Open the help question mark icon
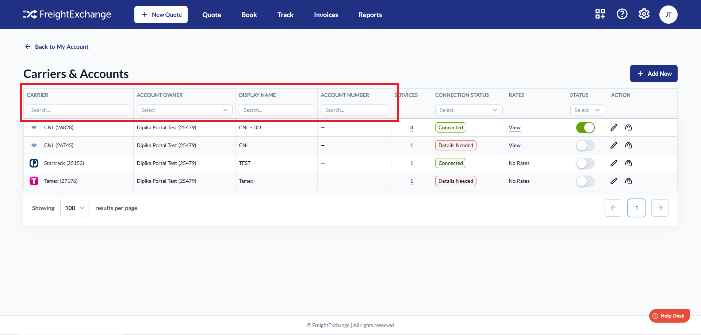 (x=622, y=14)
